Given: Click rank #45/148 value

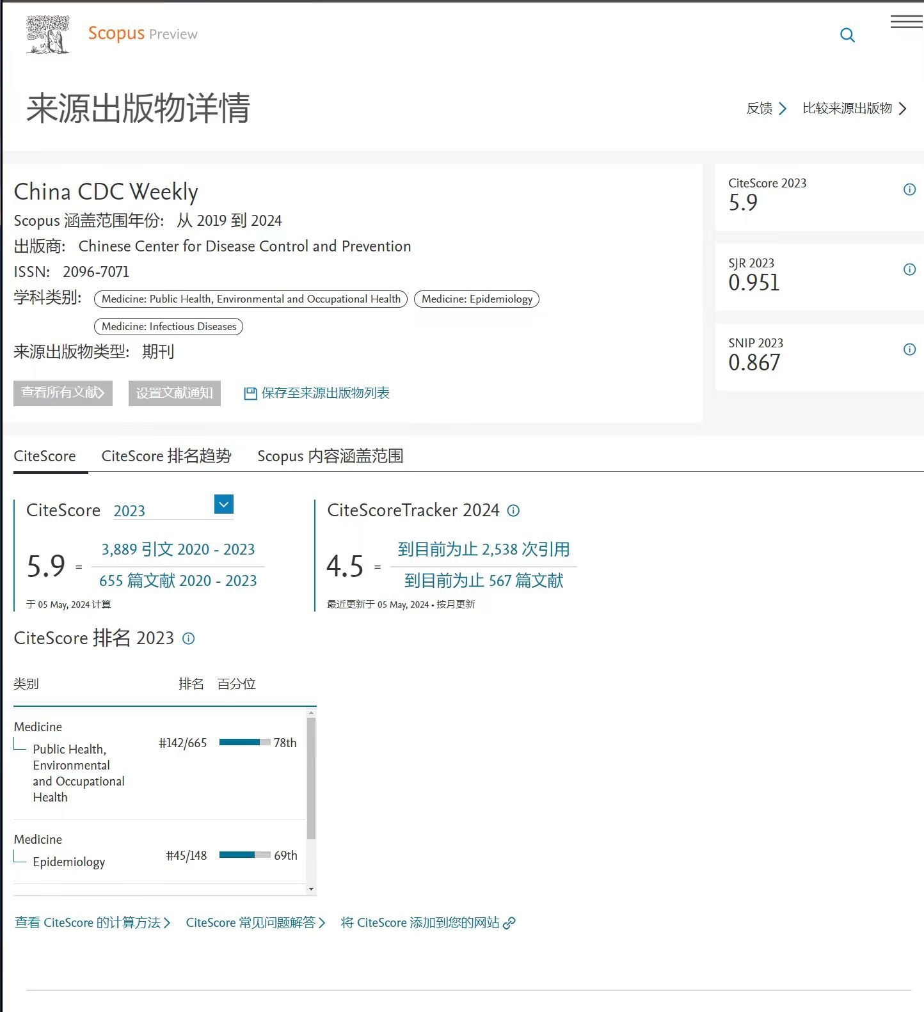Looking at the screenshot, I should coord(186,855).
